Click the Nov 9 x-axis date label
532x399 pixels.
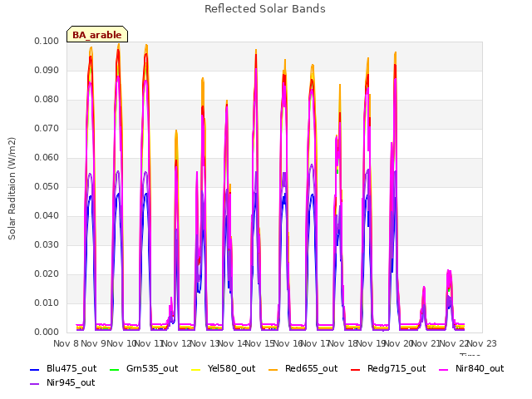pyautogui.click(x=94, y=343)
